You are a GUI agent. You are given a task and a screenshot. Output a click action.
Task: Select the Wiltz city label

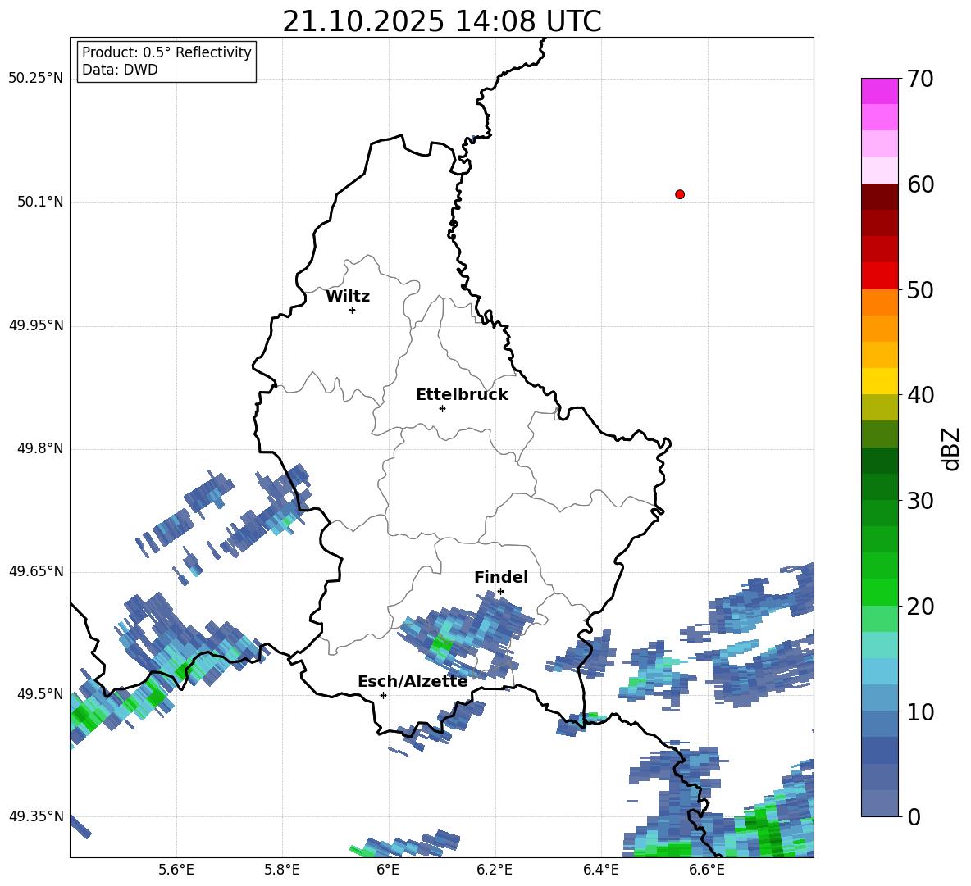(348, 297)
